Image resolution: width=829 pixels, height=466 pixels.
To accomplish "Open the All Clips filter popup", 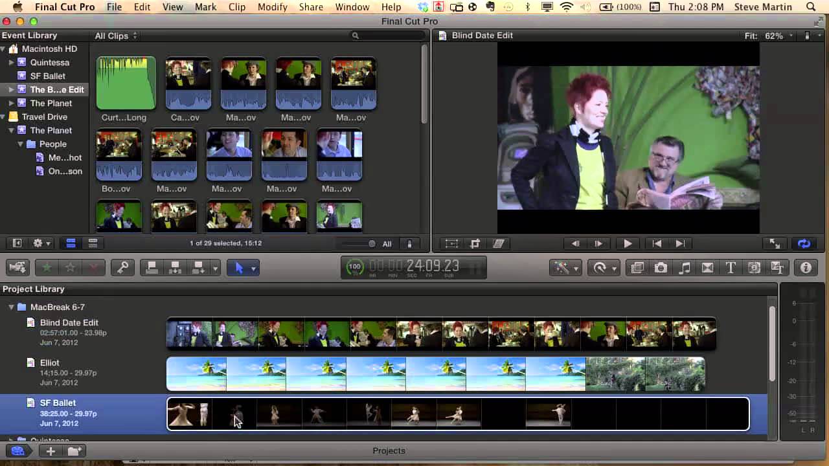I will [116, 36].
